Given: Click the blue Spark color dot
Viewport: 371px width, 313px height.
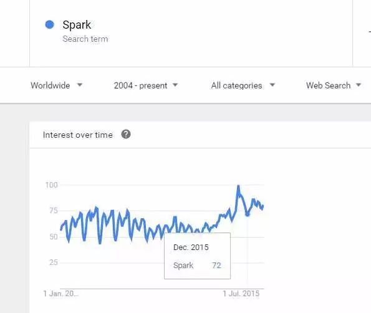Looking at the screenshot, I should tap(49, 24).
